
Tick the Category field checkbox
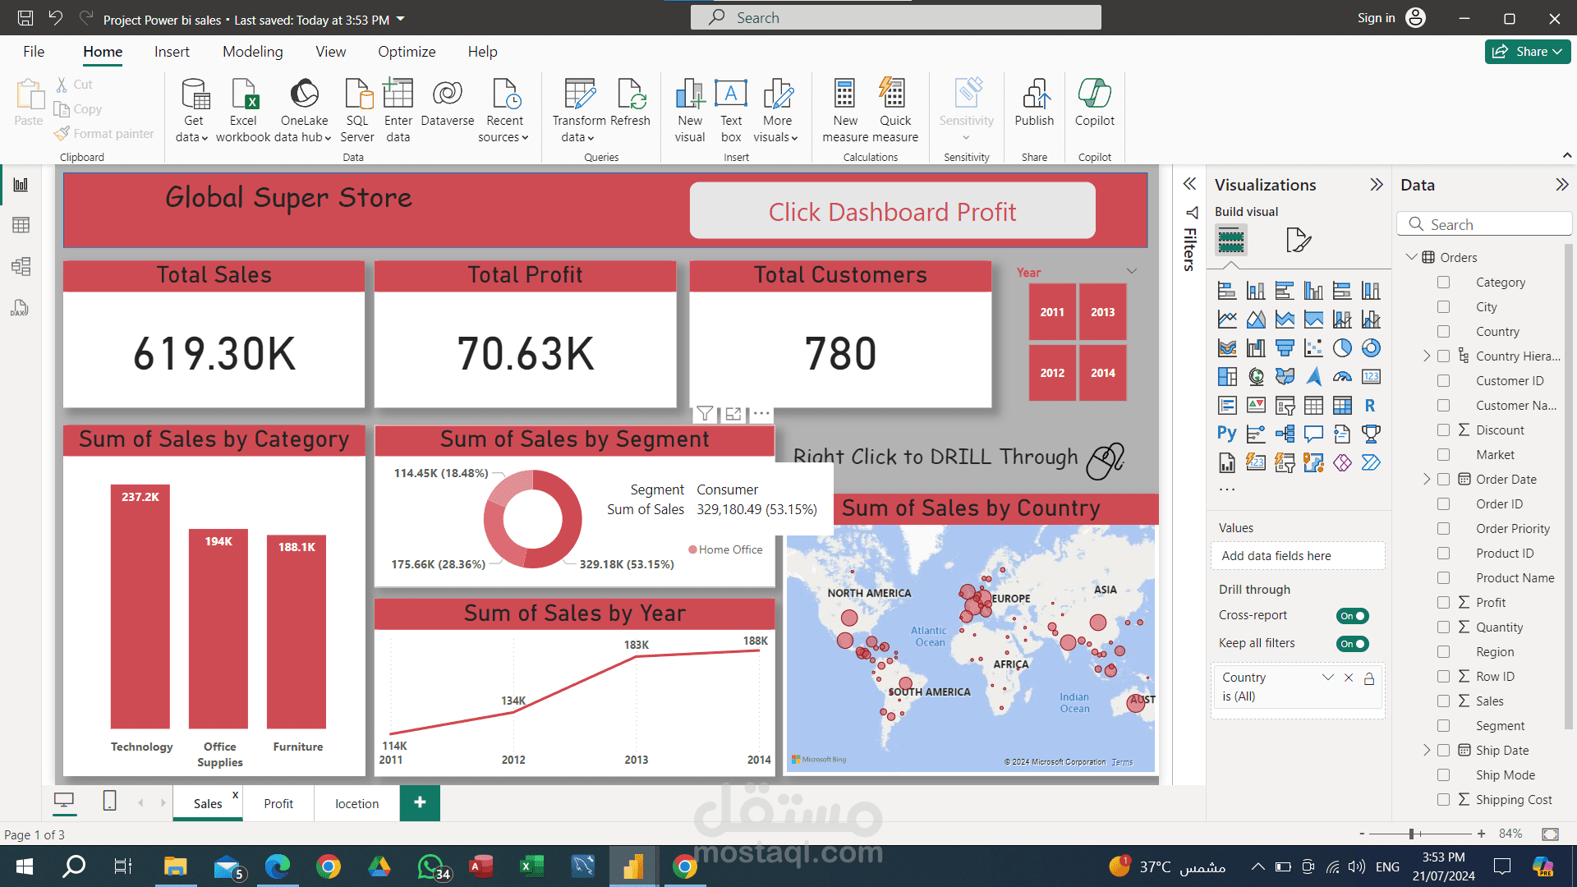pos(1443,283)
